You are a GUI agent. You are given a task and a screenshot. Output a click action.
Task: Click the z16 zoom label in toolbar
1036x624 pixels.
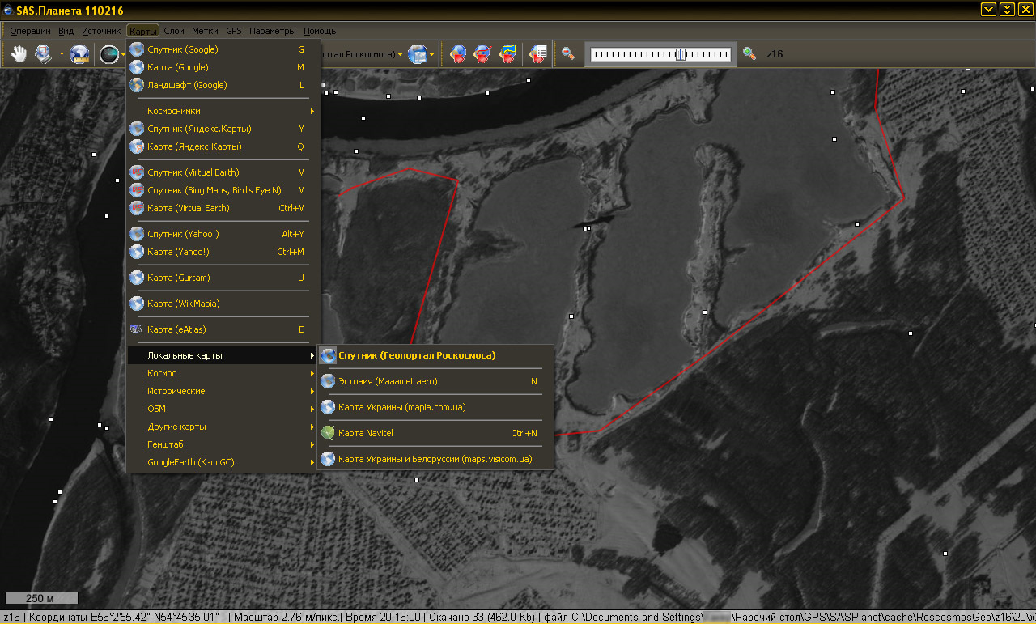(775, 54)
